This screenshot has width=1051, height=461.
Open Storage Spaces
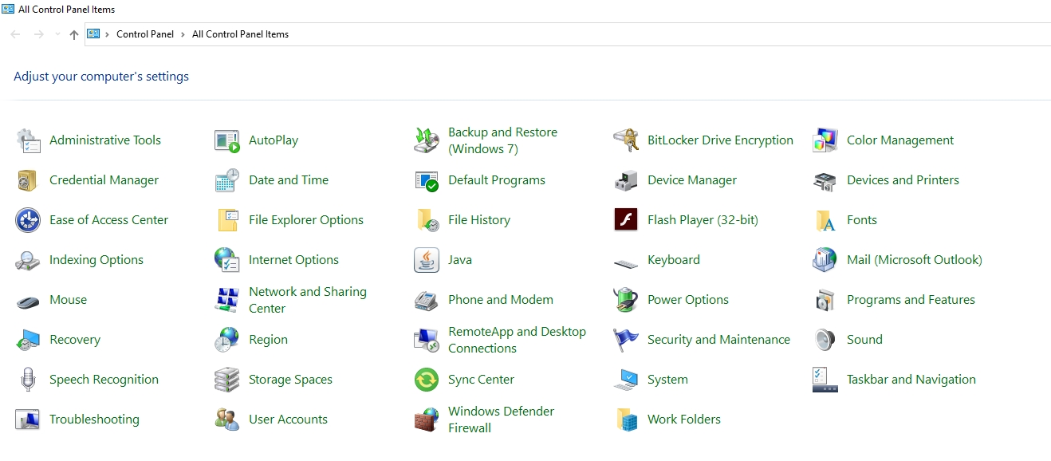click(x=290, y=379)
